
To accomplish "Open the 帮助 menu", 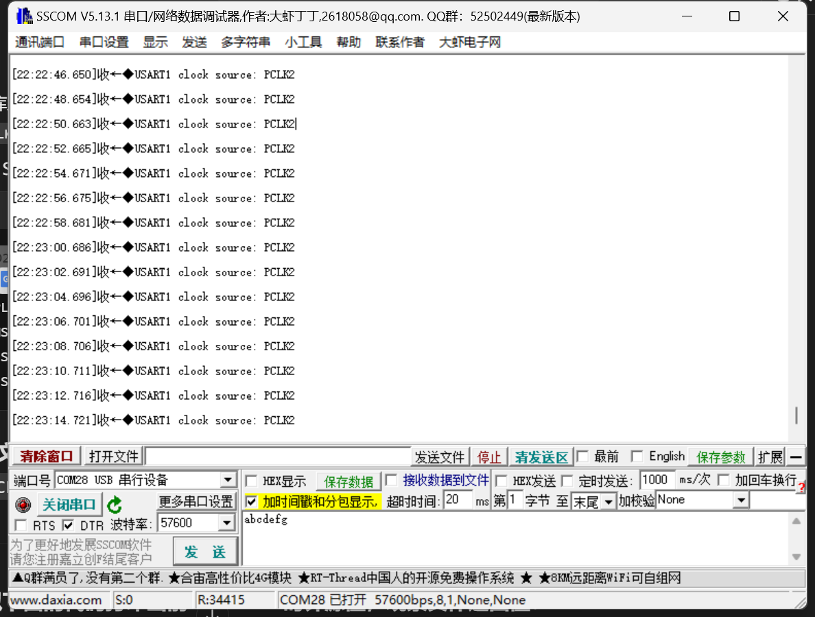I will point(349,42).
